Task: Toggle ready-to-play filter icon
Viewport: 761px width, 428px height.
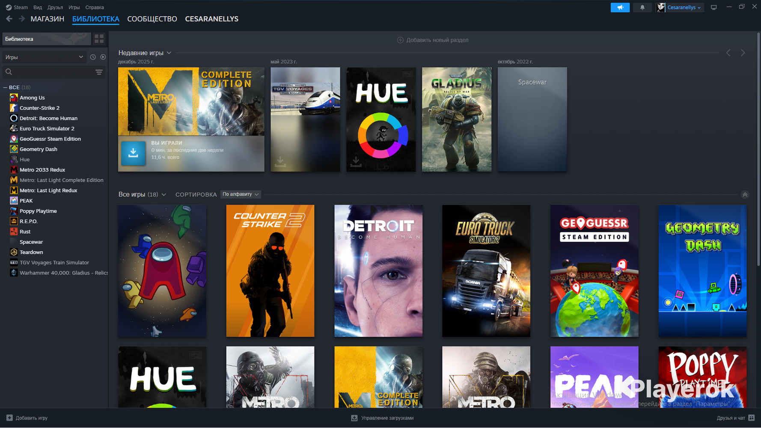Action: (x=103, y=57)
